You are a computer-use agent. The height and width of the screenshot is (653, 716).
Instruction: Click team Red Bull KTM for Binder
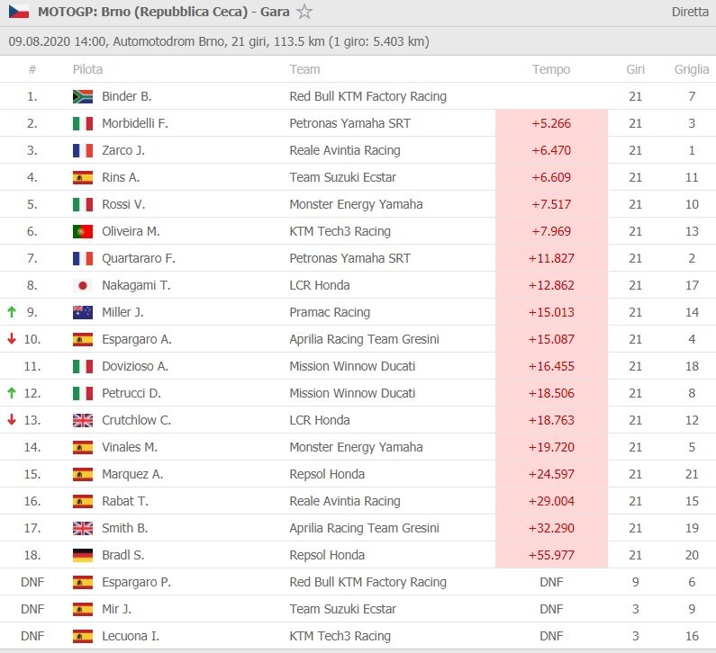coord(368,96)
